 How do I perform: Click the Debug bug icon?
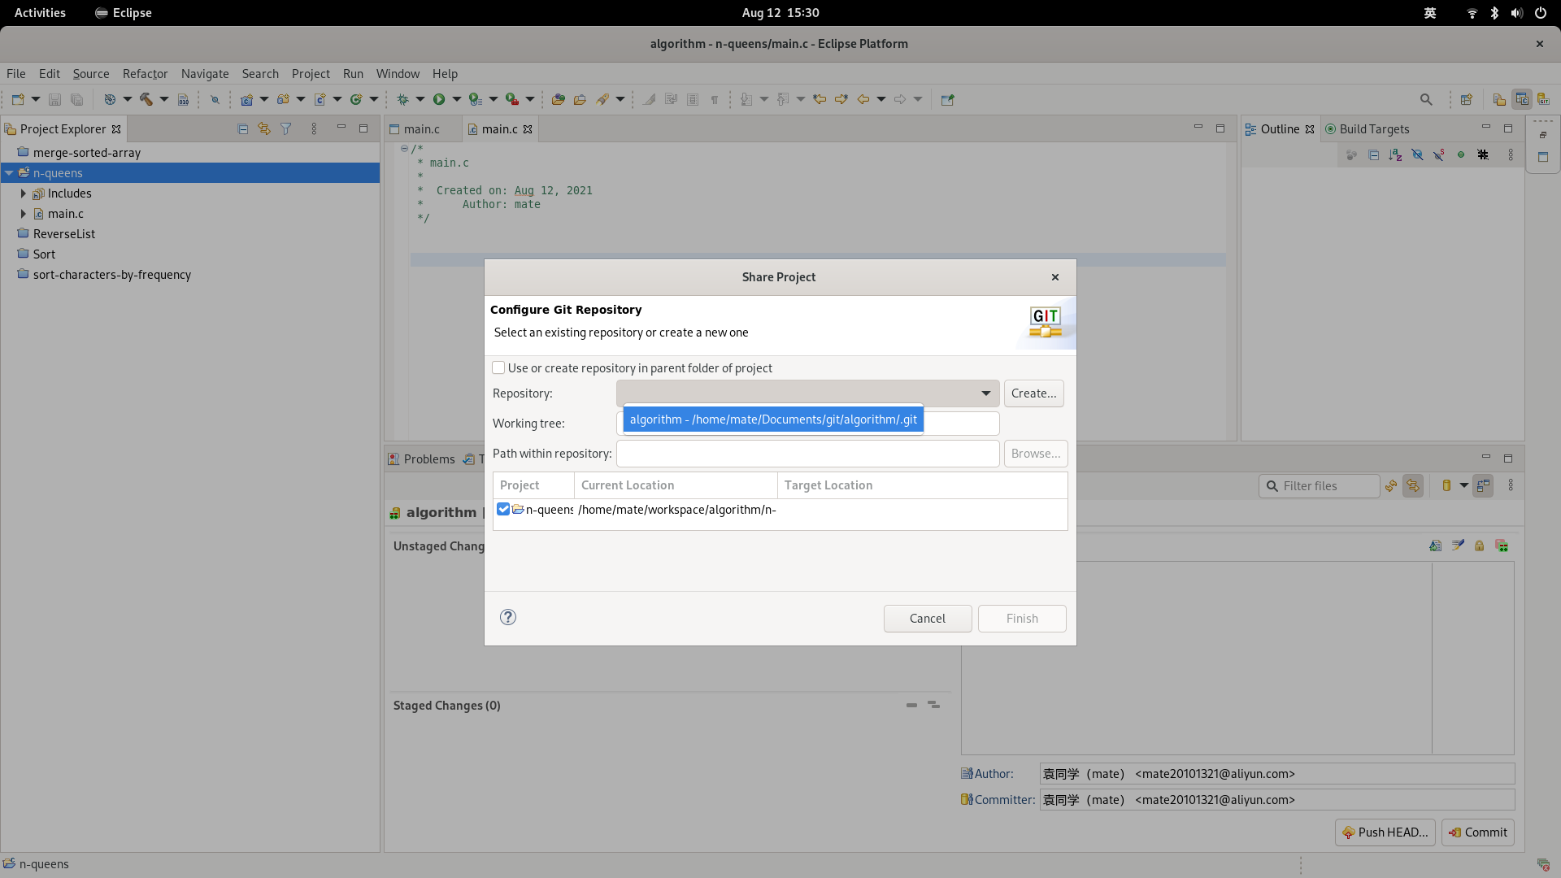point(402,99)
